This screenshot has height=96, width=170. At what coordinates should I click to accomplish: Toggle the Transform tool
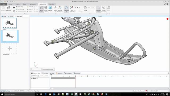(x=66, y=9)
